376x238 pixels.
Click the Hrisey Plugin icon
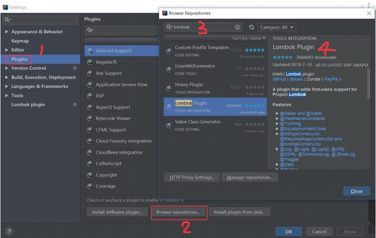tap(169, 88)
